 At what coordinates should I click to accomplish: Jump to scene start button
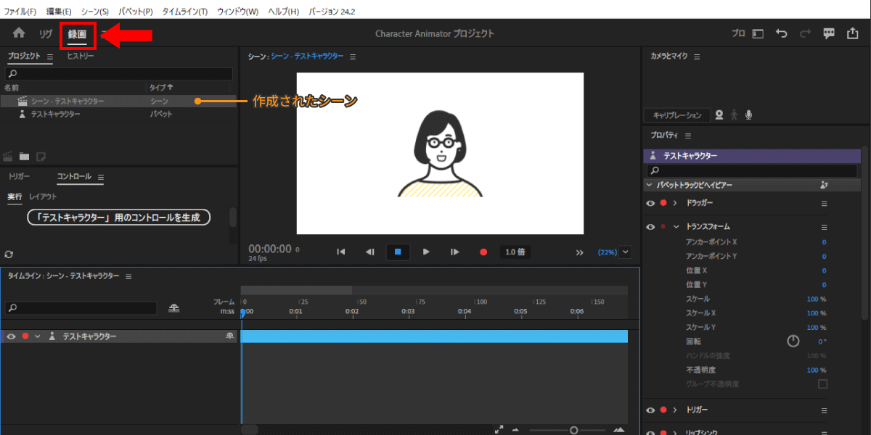[340, 252]
